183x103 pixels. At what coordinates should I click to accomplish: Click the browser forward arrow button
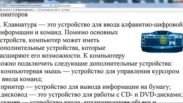[3, 5]
